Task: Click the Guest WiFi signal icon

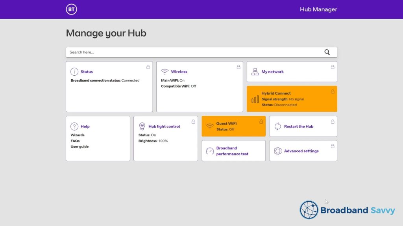Action: (210, 126)
